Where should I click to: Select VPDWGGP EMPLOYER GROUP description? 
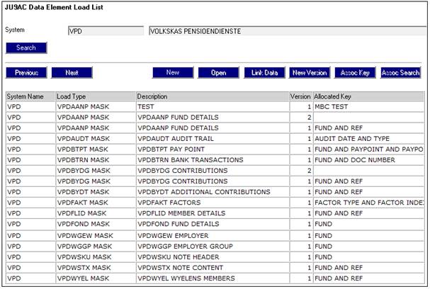click(213, 246)
